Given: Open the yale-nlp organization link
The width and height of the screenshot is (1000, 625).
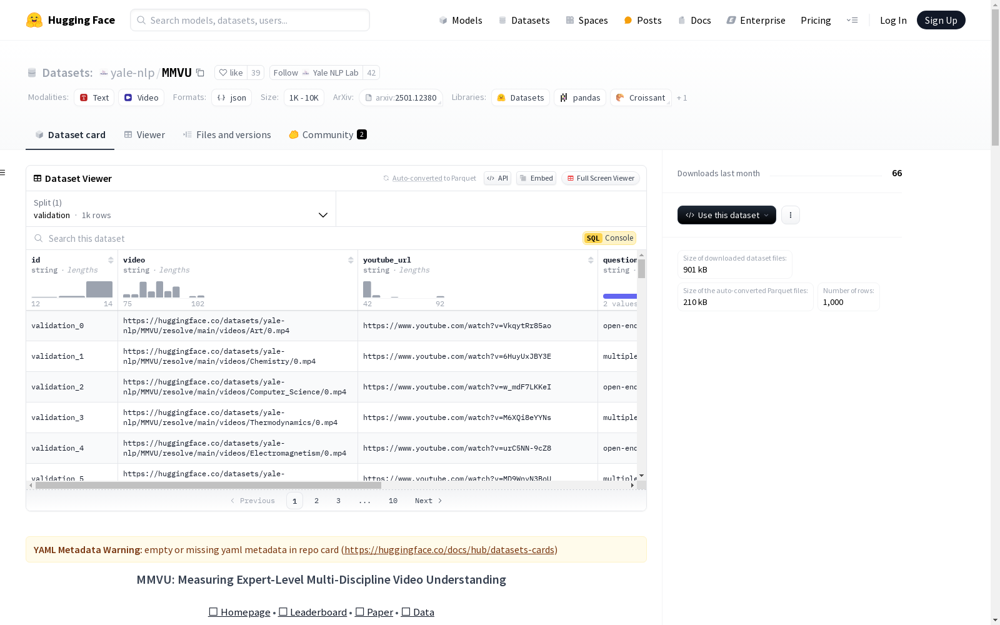Looking at the screenshot, I should coord(132,72).
